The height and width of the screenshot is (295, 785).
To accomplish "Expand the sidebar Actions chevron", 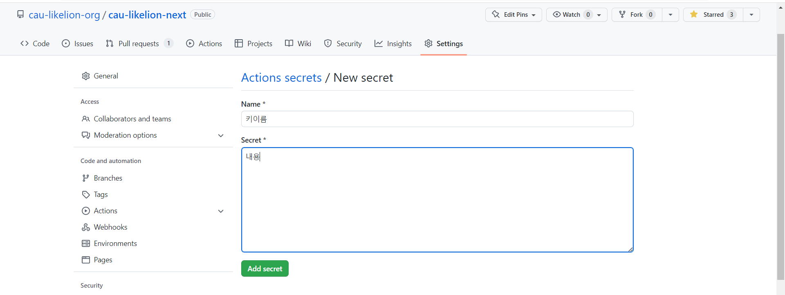I will 221,211.
